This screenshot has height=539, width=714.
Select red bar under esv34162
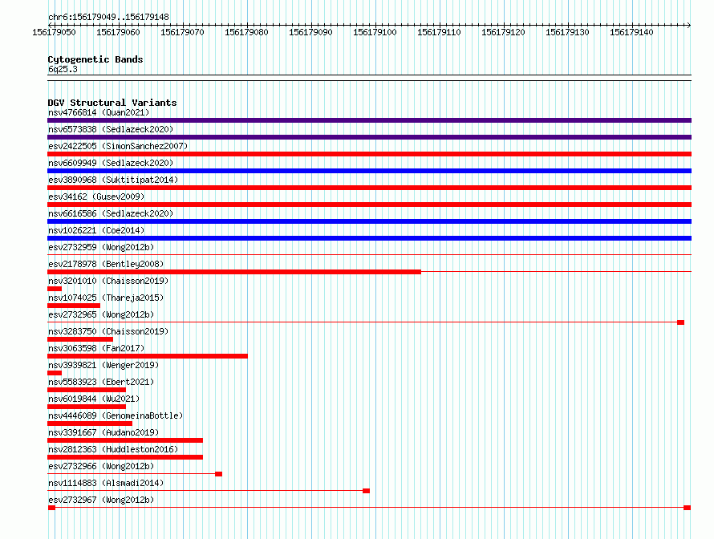(x=369, y=205)
